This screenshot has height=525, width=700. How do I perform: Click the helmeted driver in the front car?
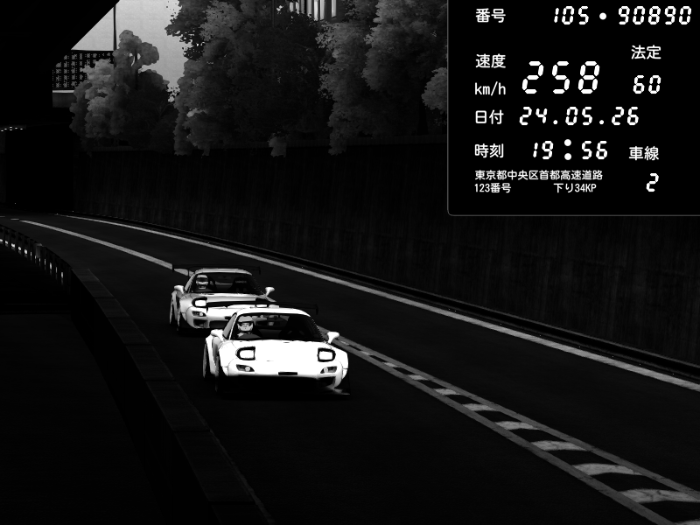point(245,325)
